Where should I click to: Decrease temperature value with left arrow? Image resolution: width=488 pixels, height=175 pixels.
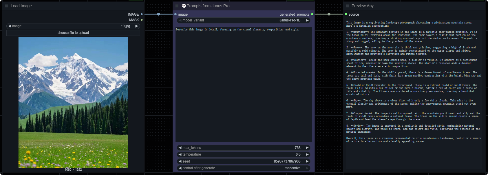[180, 154]
